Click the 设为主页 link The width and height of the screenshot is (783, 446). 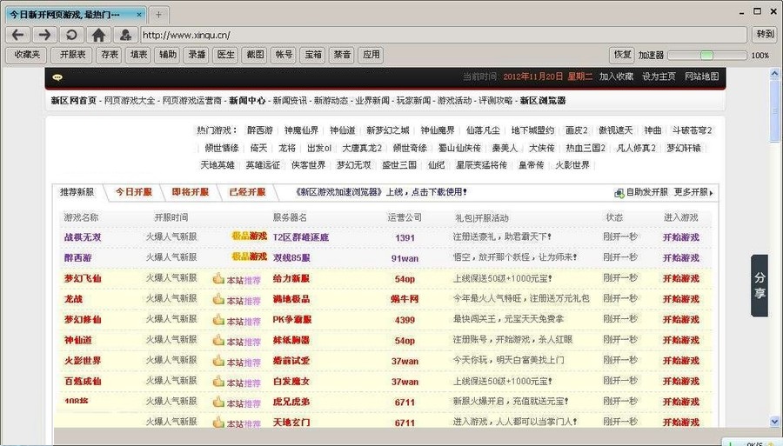659,77
